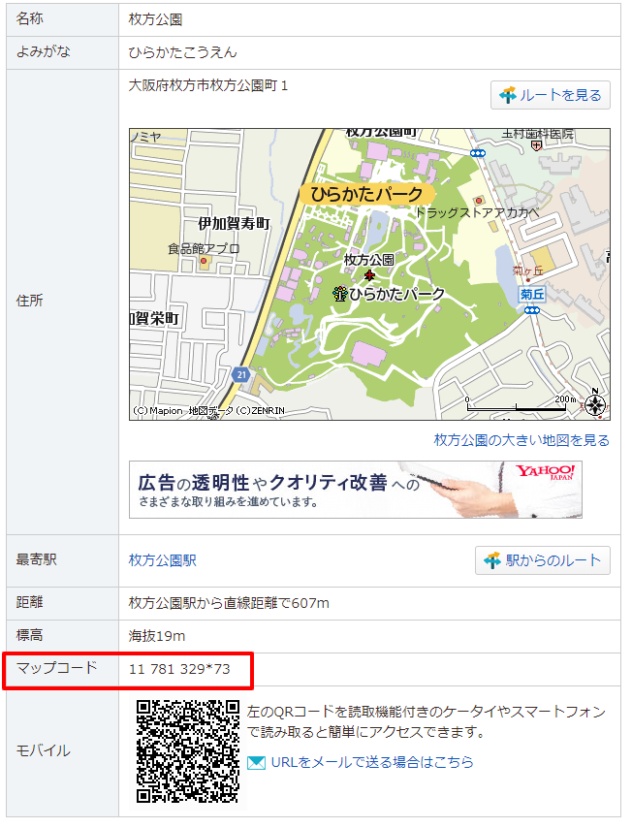632x828 pixels.
Task: Click the yellow ひらかたパーク map label
Action: (x=367, y=194)
